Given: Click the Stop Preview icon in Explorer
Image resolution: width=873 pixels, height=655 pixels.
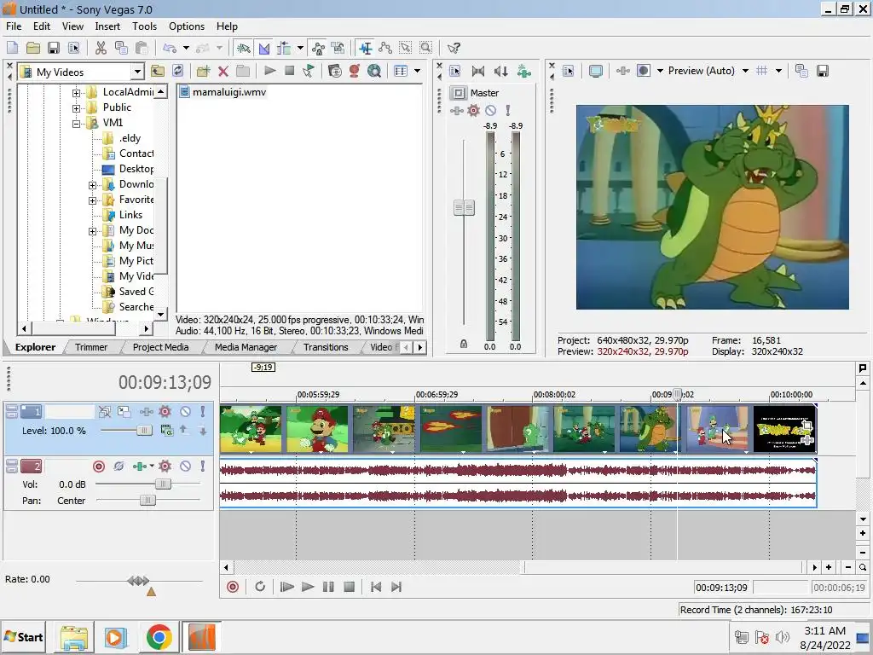Looking at the screenshot, I should click(290, 71).
